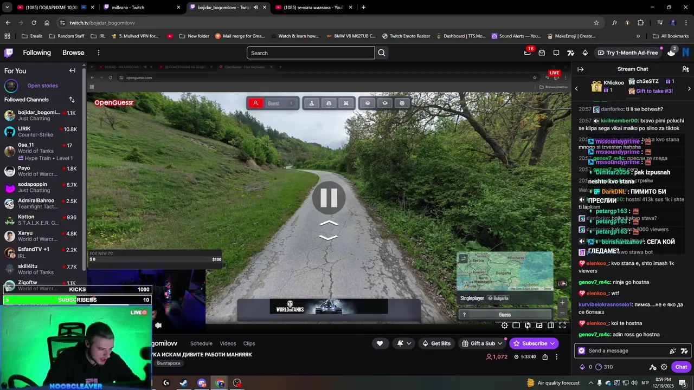
Task: Open Windows notification center
Action: [682, 383]
